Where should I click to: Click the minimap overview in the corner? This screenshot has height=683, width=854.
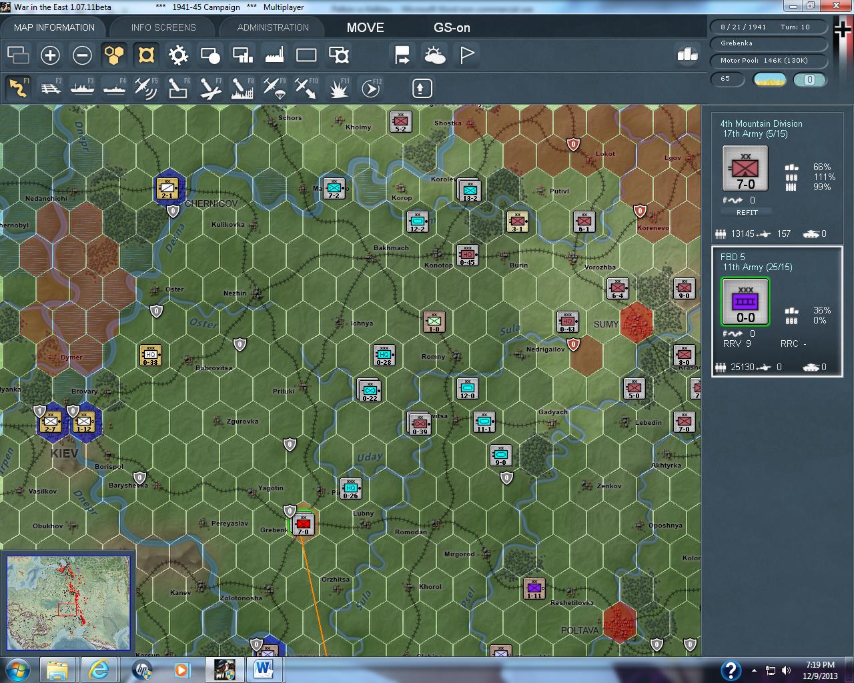68,602
